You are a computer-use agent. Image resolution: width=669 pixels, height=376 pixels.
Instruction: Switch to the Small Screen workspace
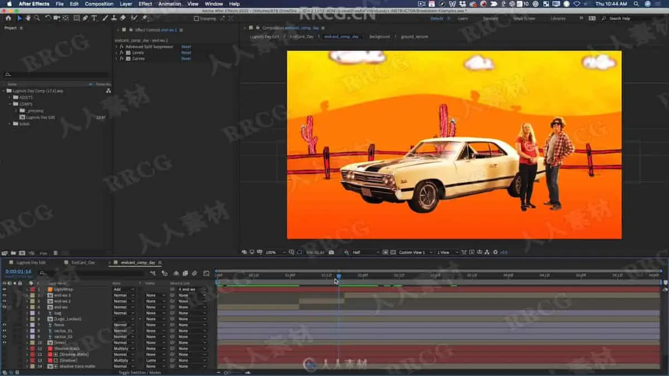tap(524, 18)
